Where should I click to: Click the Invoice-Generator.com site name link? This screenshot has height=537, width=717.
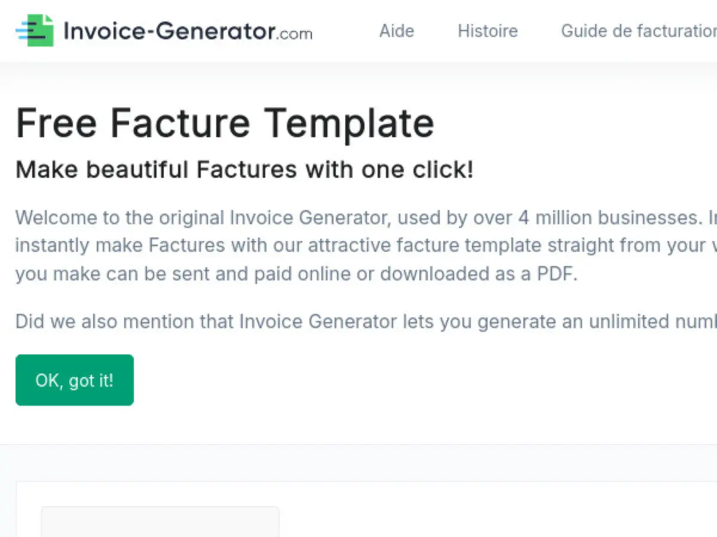pos(186,33)
